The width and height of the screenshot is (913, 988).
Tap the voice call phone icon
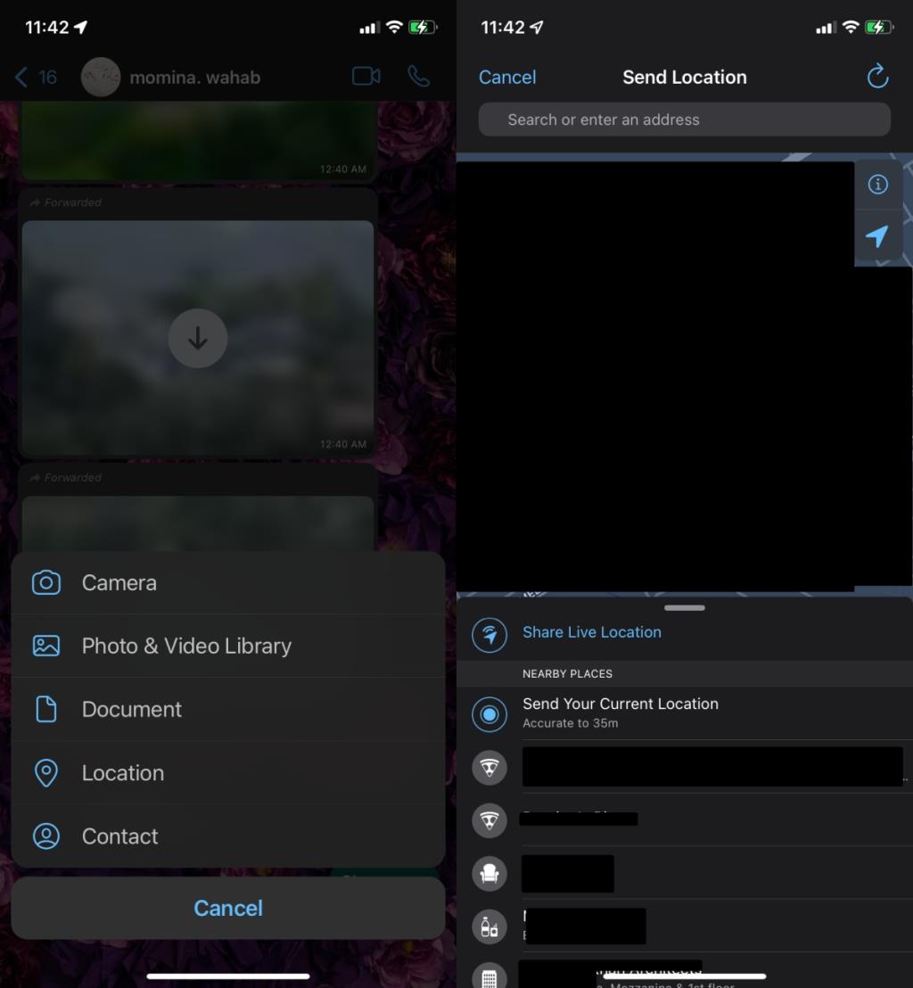point(418,77)
